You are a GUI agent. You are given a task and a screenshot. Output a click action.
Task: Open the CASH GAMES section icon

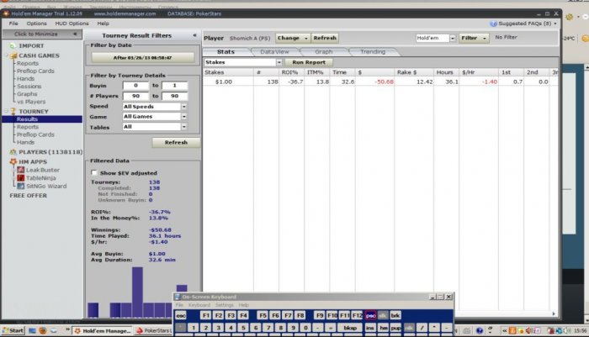(13, 55)
